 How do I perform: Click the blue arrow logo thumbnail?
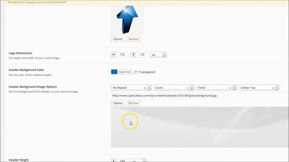[127, 20]
